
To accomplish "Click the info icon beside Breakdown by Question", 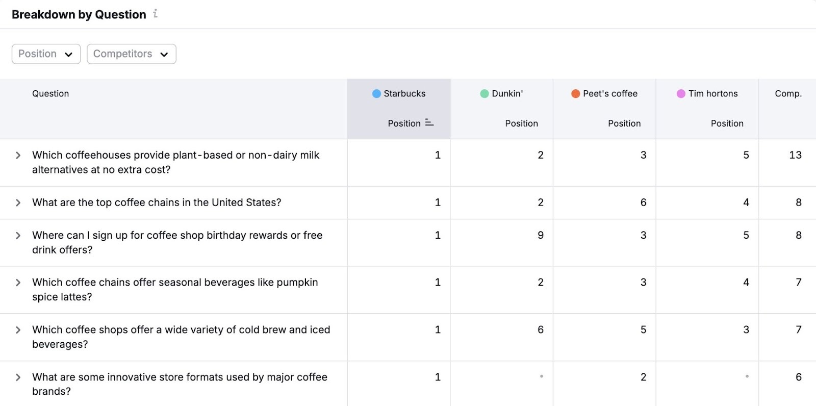I will click(156, 14).
